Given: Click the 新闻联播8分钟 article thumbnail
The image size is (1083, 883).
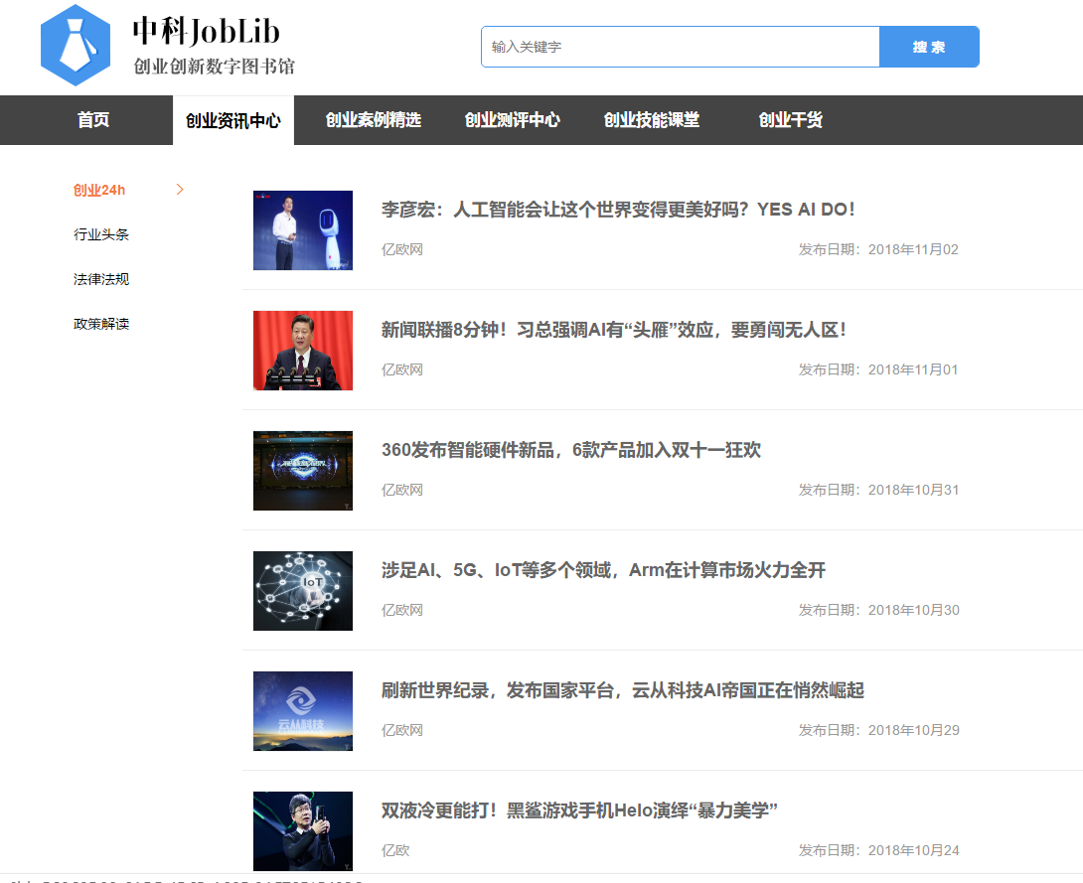Looking at the screenshot, I should tap(303, 351).
